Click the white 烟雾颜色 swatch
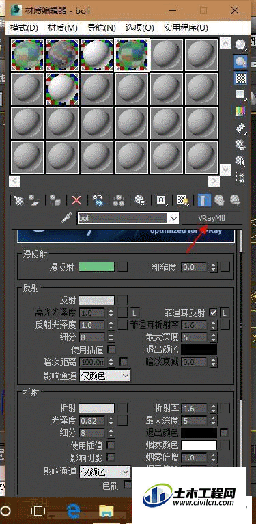The image size is (256, 524). click(199, 445)
